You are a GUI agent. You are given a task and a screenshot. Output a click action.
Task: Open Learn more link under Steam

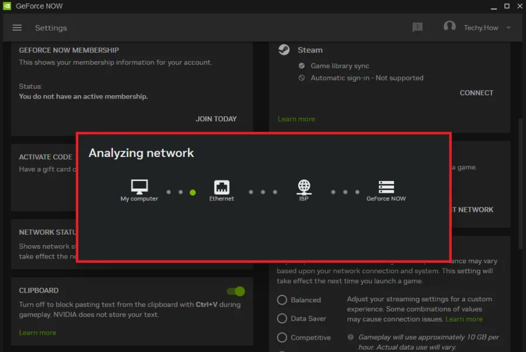point(296,119)
